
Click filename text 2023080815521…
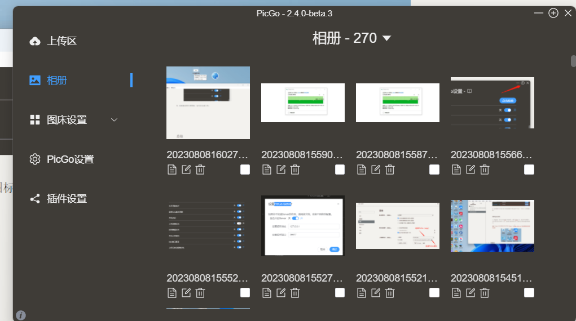(x=397, y=278)
